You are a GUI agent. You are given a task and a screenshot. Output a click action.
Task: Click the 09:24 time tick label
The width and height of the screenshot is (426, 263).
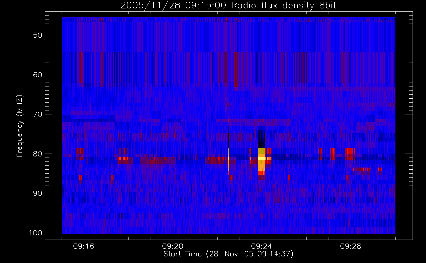[262, 246]
